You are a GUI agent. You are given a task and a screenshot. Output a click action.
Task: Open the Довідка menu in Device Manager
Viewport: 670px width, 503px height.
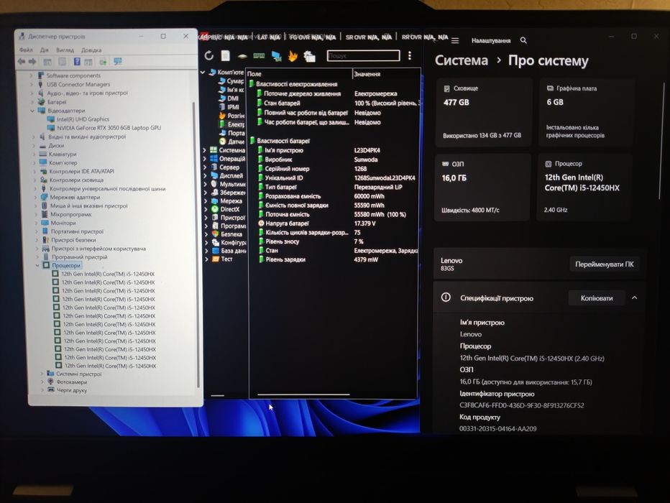(91, 50)
